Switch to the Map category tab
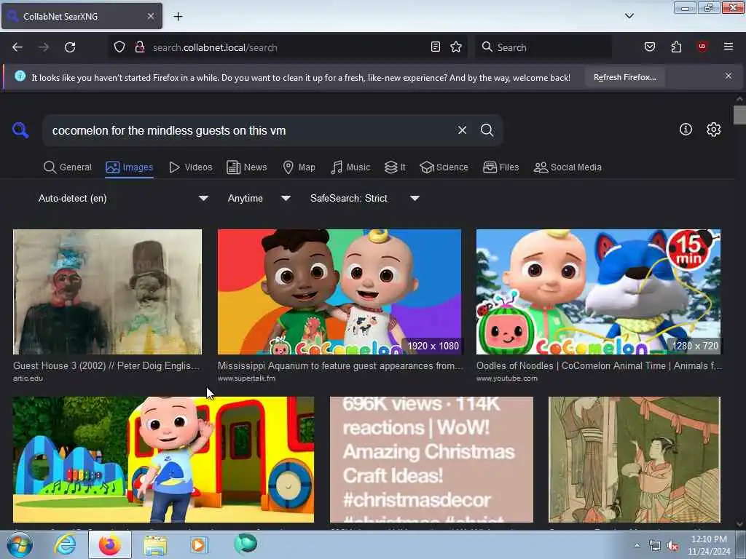Image resolution: width=746 pixels, height=559 pixels. (x=299, y=167)
